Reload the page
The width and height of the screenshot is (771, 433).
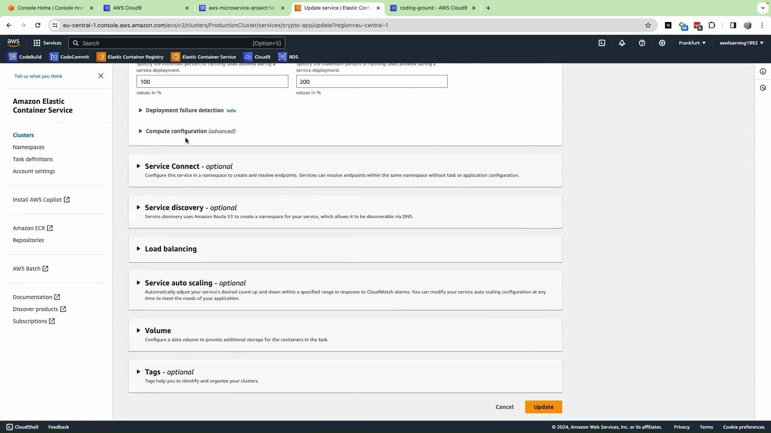coord(38,25)
